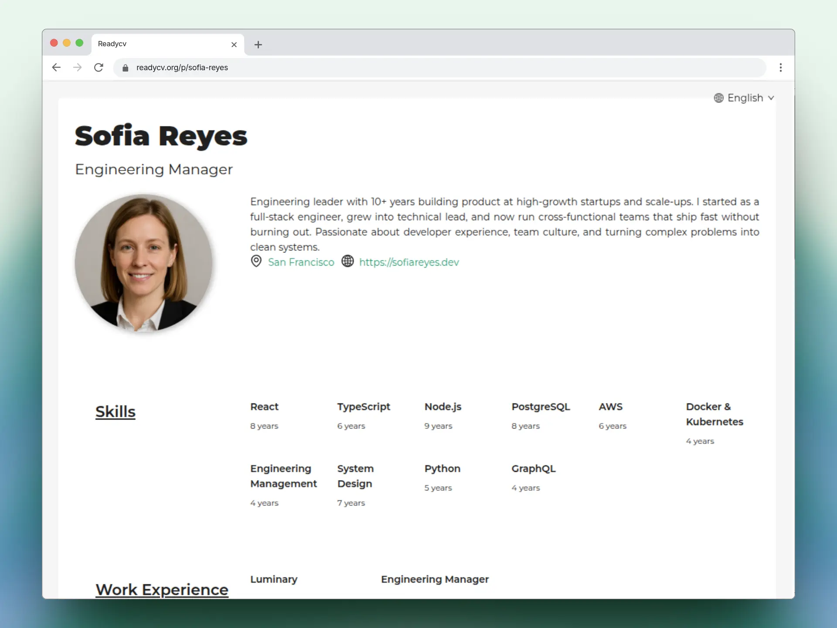Click the Skills section heading

click(x=116, y=411)
